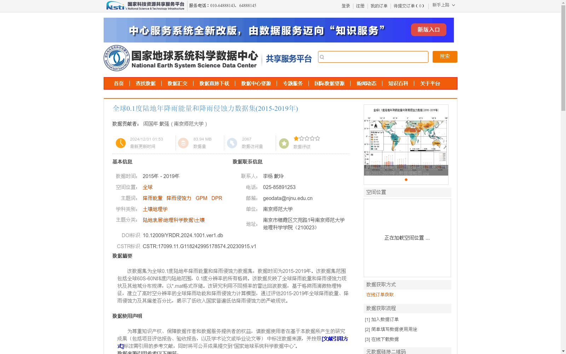Viewport: 566px width, 354px height.
Task: Click the dataset title heading
Action: click(205, 108)
